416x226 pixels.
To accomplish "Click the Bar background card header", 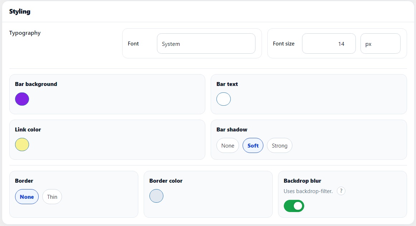I will [36, 84].
